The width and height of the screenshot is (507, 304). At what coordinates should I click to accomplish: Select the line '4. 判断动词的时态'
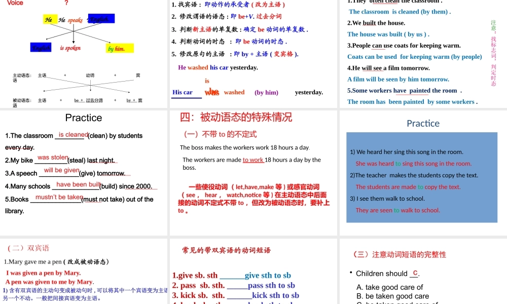[229, 42]
